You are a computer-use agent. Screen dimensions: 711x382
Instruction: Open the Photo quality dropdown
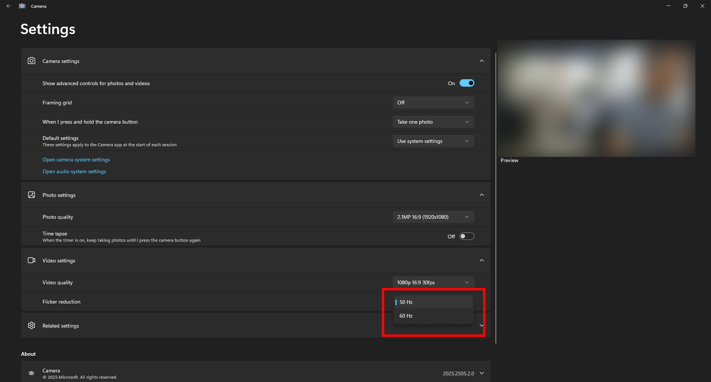[433, 217]
